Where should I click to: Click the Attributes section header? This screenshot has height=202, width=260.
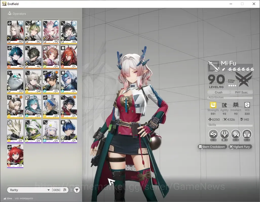[216, 97]
